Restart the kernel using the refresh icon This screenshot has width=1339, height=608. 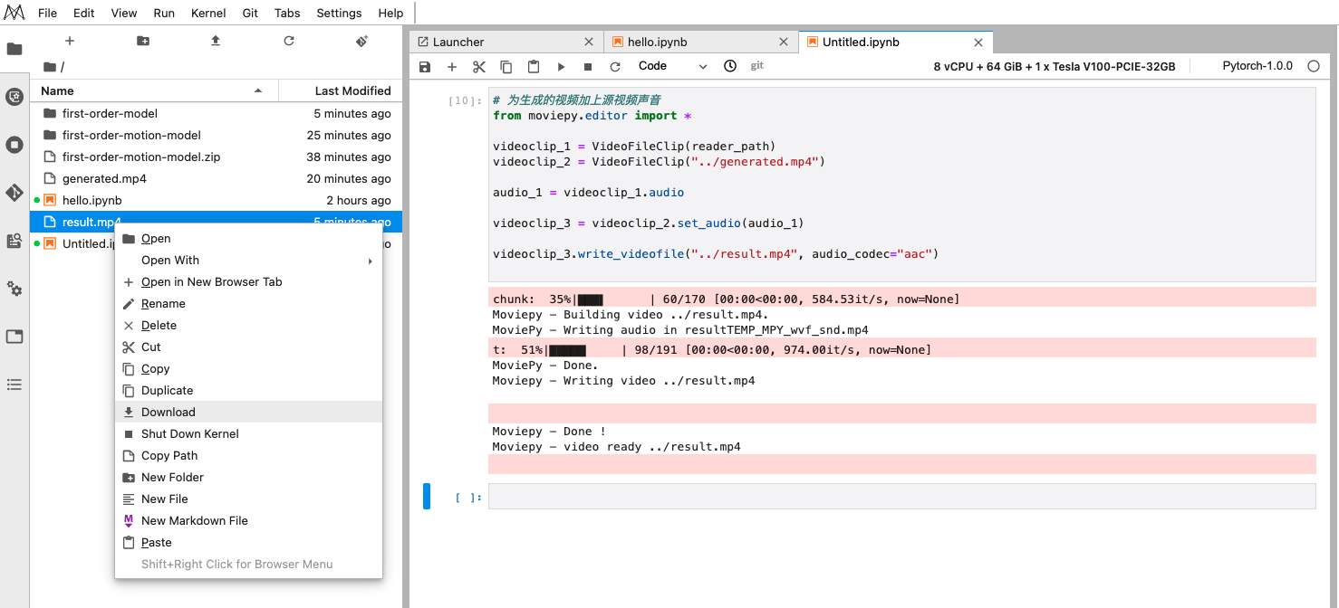pyautogui.click(x=615, y=67)
